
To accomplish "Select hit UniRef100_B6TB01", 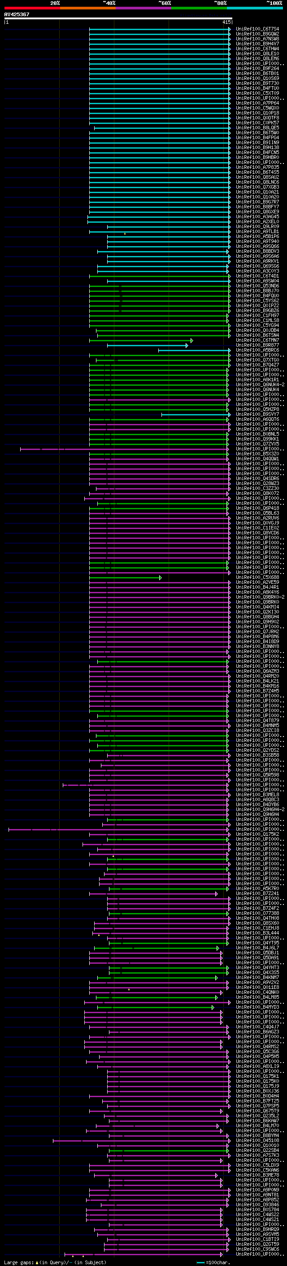I will pos(257,73).
